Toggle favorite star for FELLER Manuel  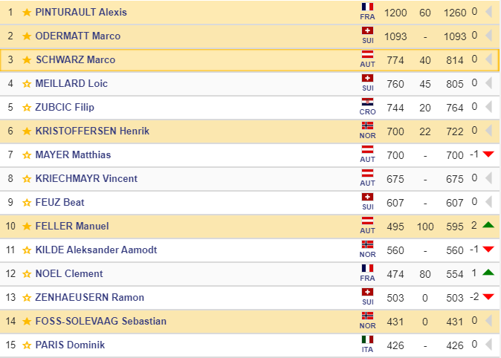27,227
